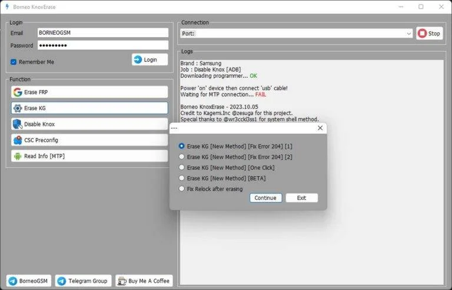Click the Port combo box field
The width and height of the screenshot is (452, 290).
click(297, 34)
